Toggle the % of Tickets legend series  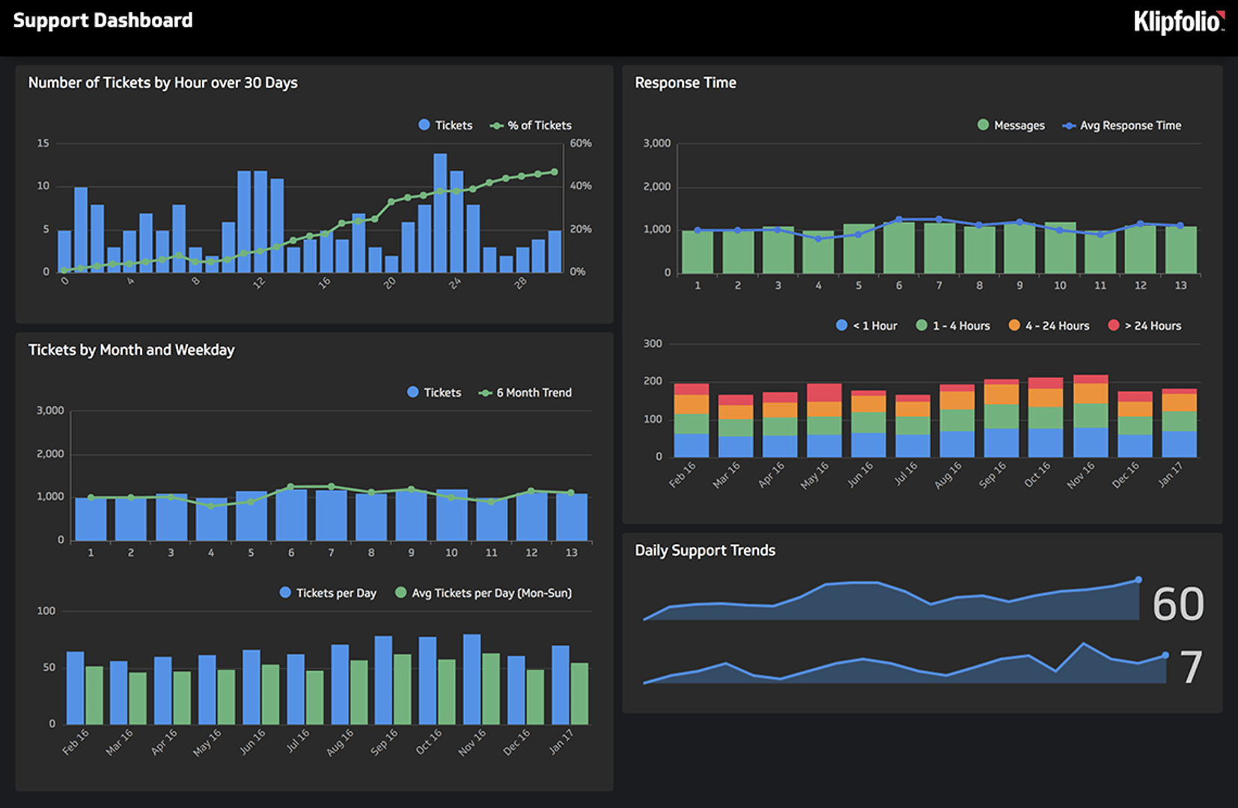coord(531,125)
